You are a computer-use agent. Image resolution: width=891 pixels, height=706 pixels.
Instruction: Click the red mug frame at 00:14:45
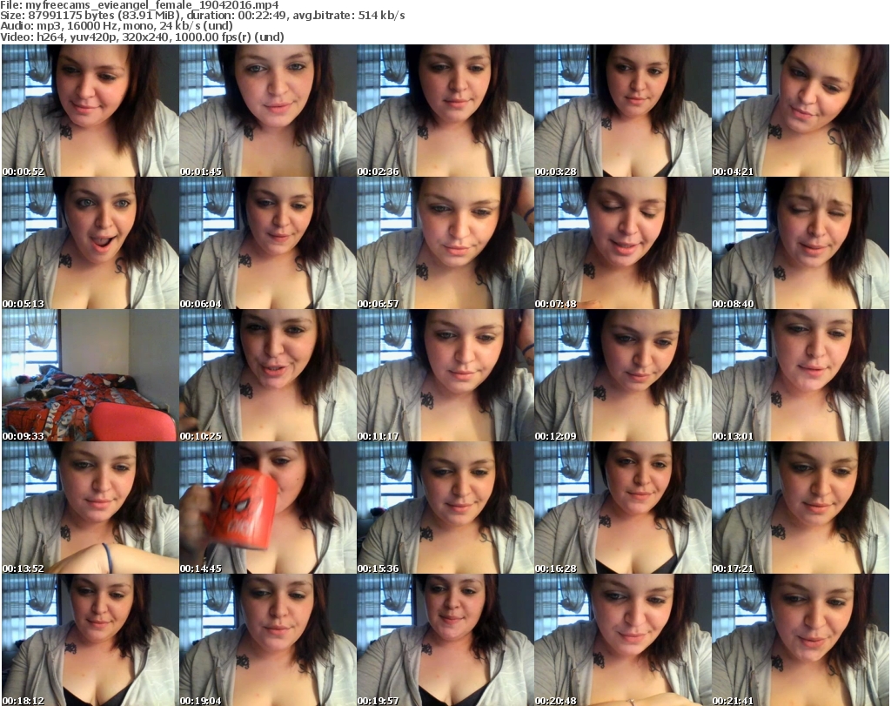pos(268,508)
